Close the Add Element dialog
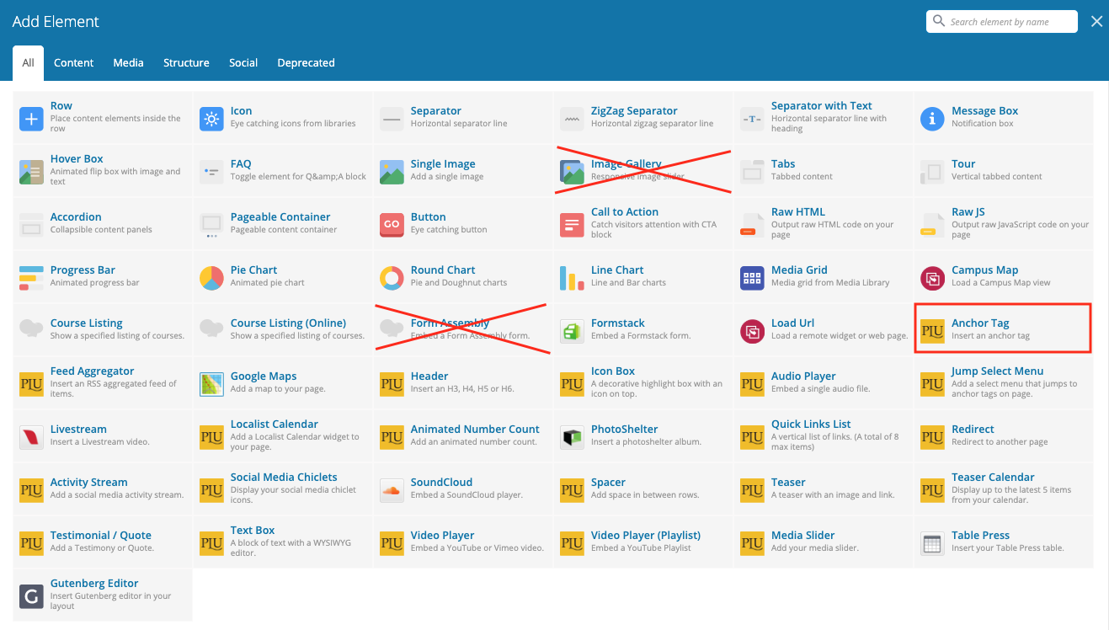The width and height of the screenshot is (1109, 630). coord(1096,22)
